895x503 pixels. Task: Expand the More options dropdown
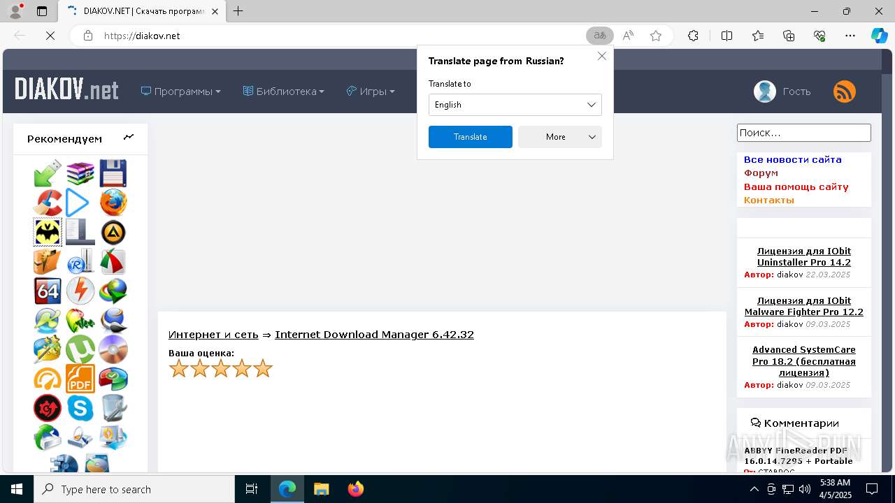click(560, 137)
